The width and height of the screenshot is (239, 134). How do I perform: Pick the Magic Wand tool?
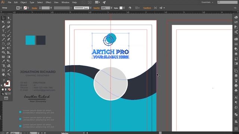[x=3, y=22]
